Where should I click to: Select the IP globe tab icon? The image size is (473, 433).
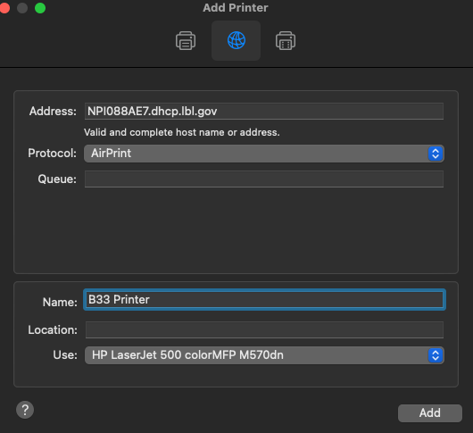(x=236, y=40)
